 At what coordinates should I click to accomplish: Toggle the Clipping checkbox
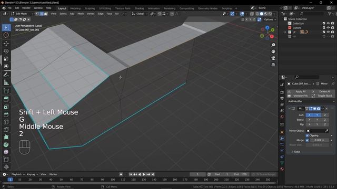click(307, 135)
